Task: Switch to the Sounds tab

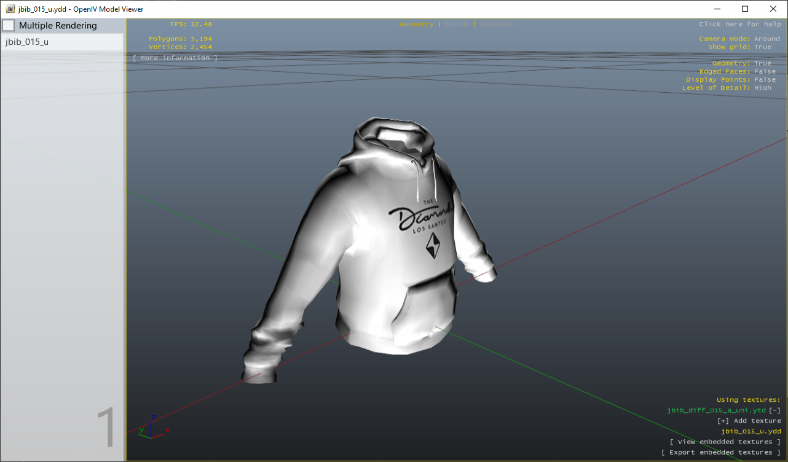Action: click(x=455, y=24)
